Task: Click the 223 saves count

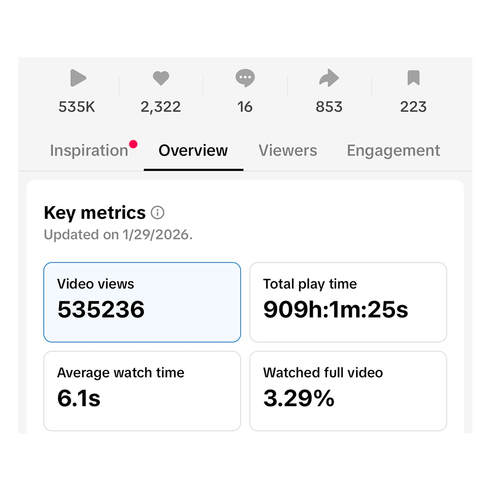Action: click(x=413, y=107)
